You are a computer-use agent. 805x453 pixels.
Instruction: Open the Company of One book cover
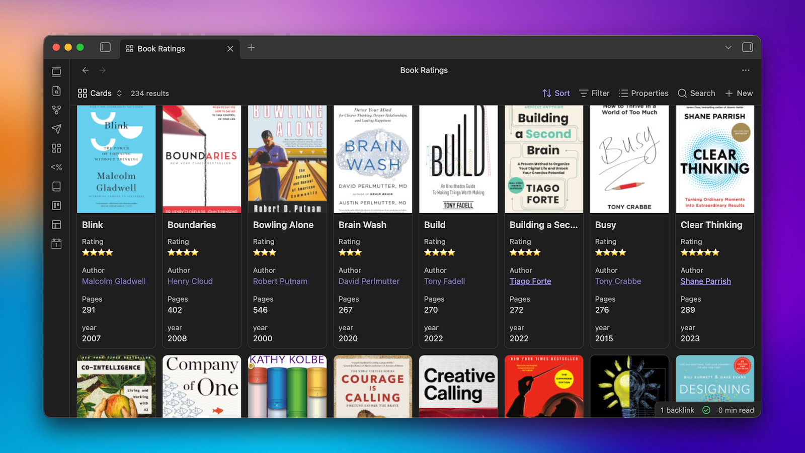tap(202, 386)
